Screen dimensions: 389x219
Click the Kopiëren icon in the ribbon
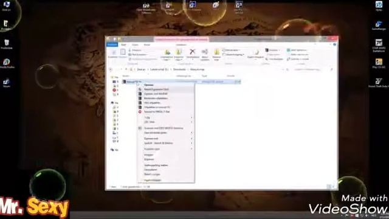pyautogui.click(x=114, y=52)
